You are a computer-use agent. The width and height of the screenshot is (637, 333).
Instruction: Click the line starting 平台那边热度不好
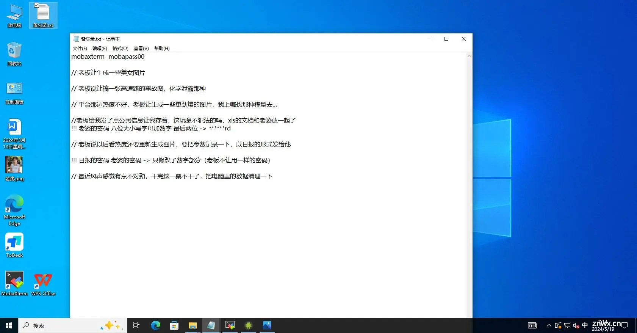[174, 104]
